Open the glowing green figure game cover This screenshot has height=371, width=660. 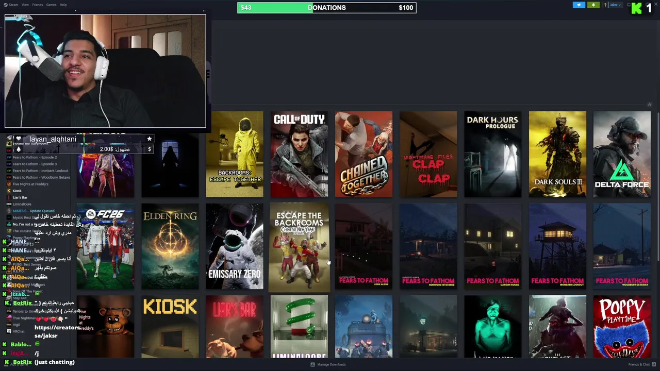point(492,327)
